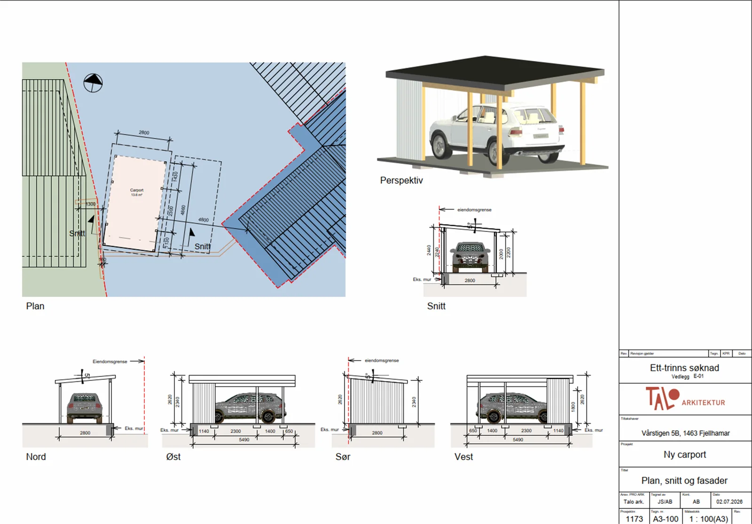The image size is (752, 524).
Task: Click the title 'Plan, snitt og fasader'
Action: pos(684,481)
